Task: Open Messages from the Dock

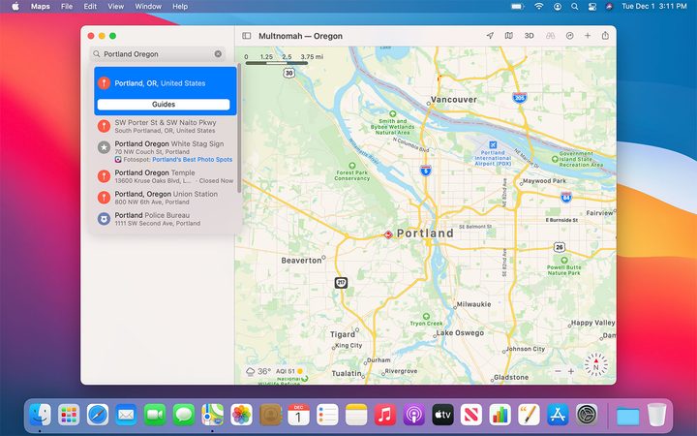Action: [x=184, y=415]
